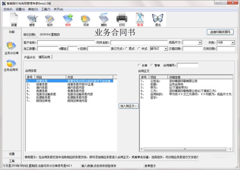240x170 pixels.
Task: Click the 内容 column header in clause list
Action: click(90, 77)
